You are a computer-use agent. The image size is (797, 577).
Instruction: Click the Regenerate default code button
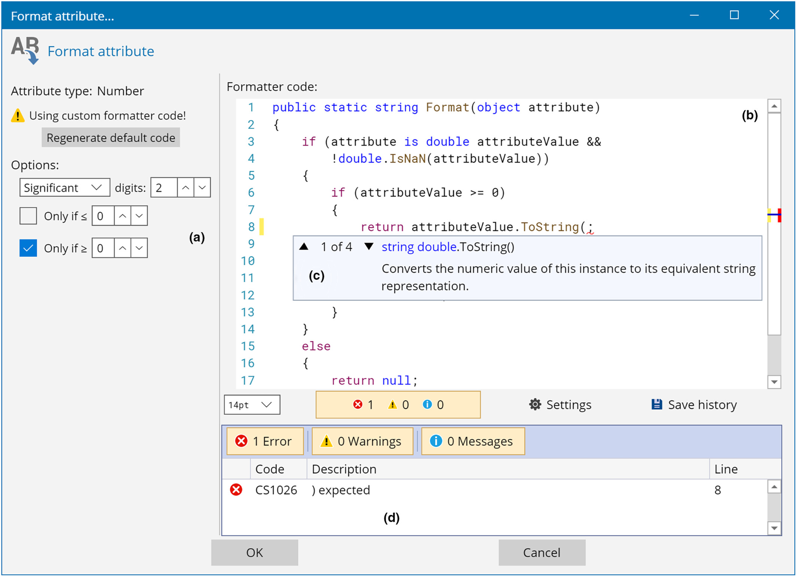tap(111, 138)
